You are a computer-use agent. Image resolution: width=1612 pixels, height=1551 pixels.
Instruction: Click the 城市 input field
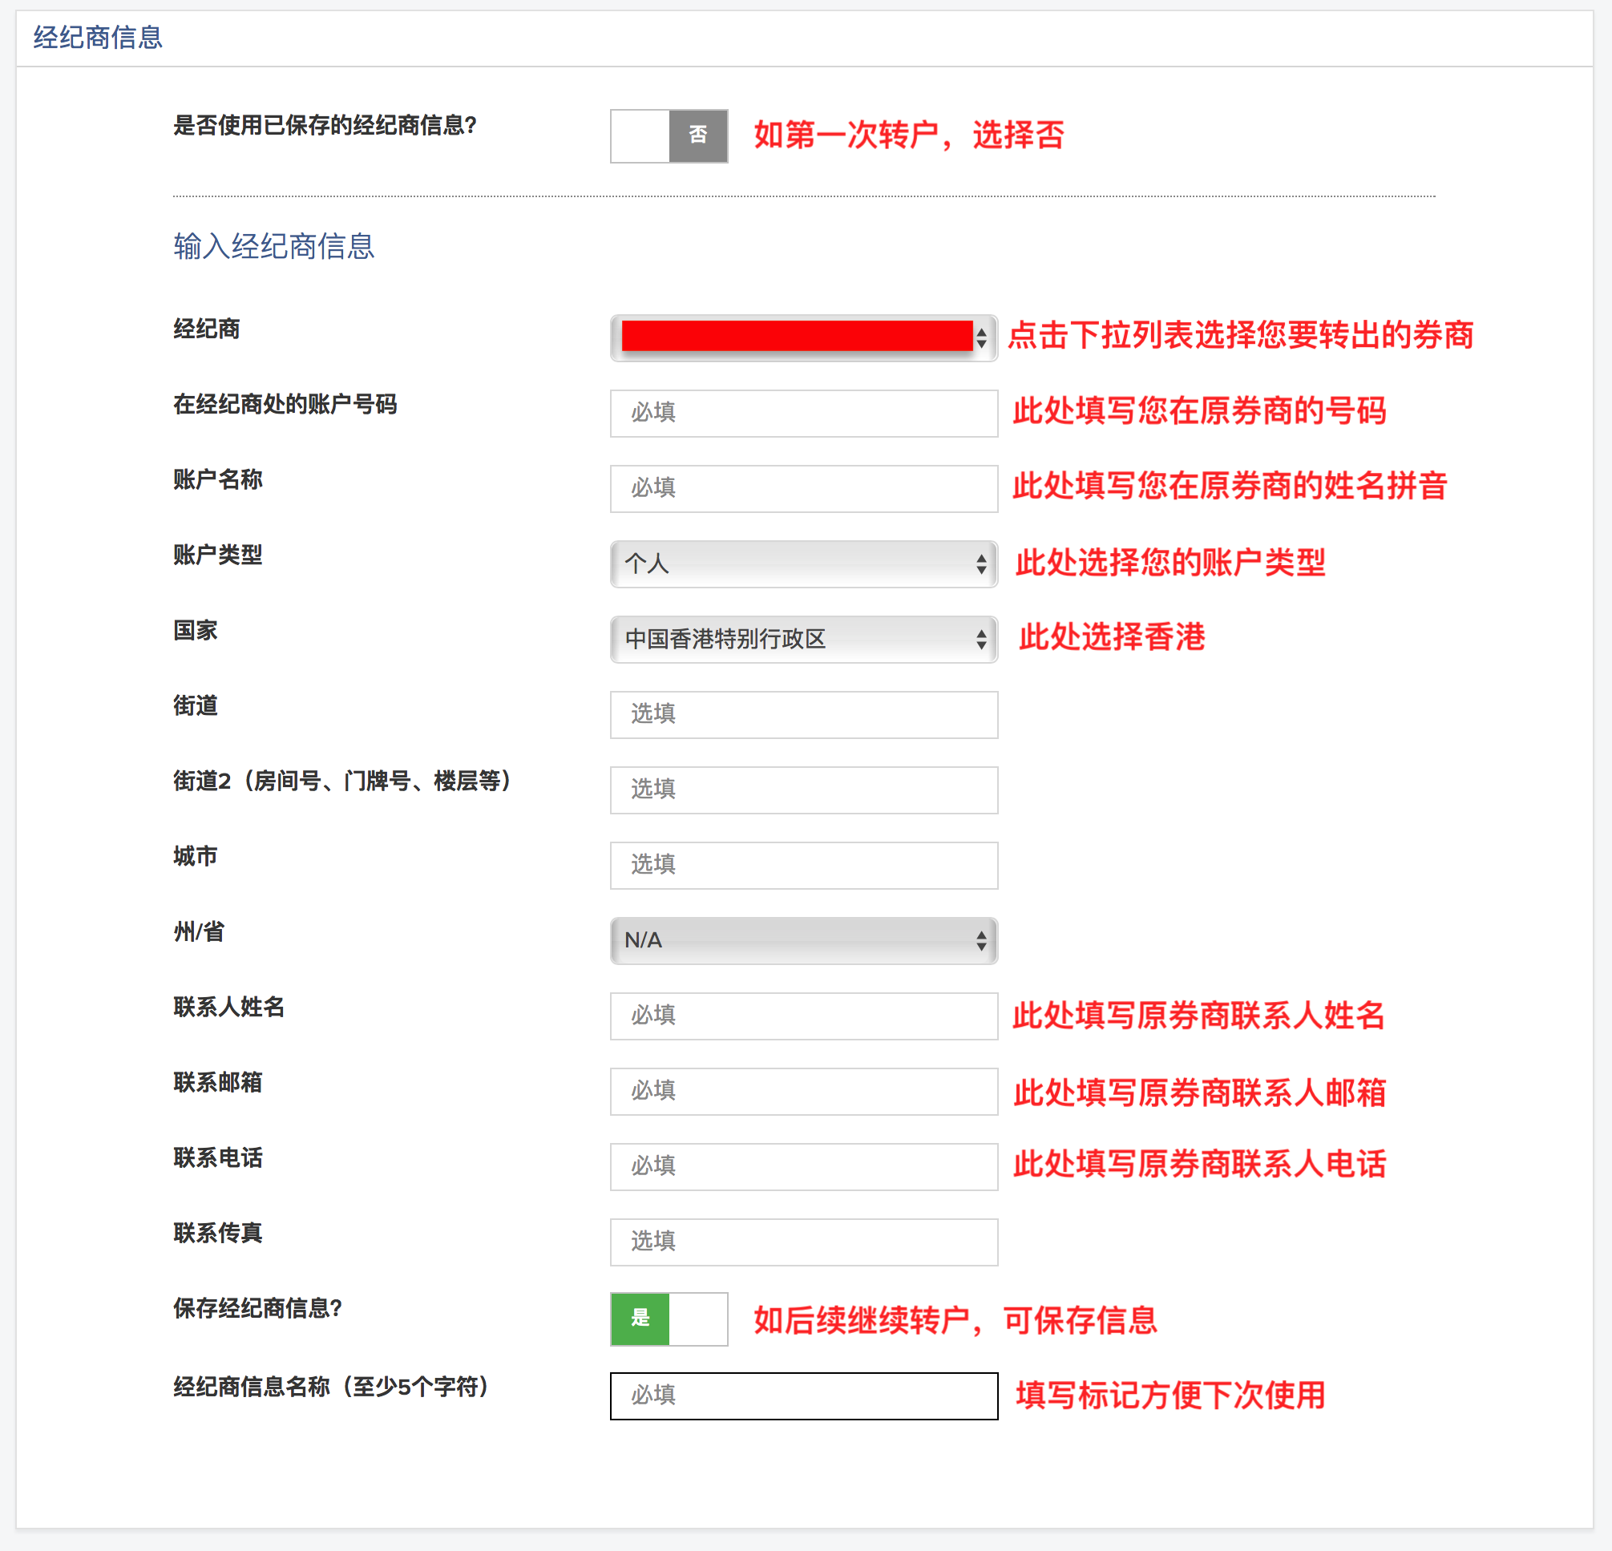pos(803,865)
